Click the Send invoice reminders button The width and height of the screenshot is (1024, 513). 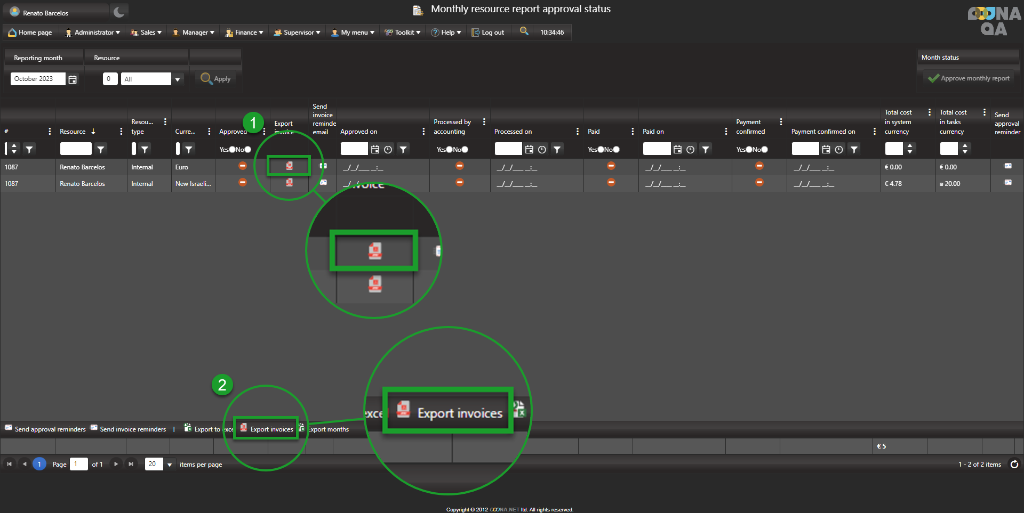pyautogui.click(x=128, y=429)
